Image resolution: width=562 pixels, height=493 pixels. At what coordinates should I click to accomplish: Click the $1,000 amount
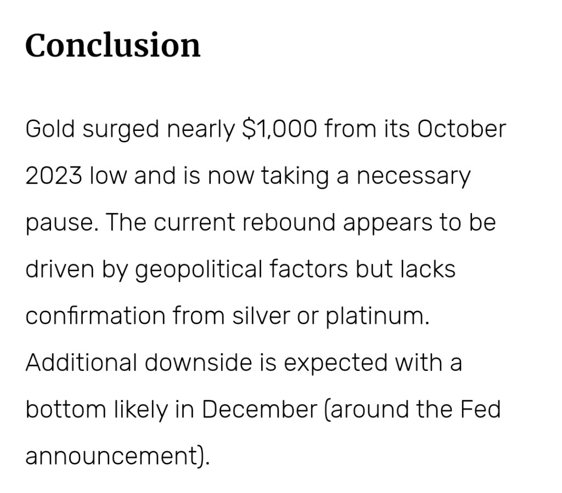279,129
